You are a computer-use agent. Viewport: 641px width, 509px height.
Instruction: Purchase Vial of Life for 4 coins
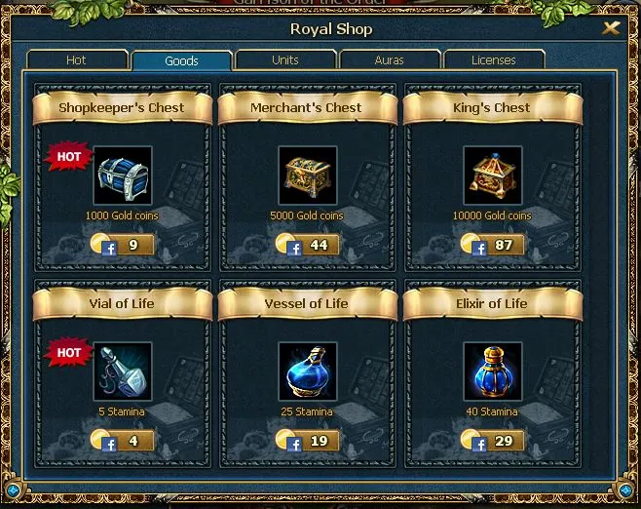(123, 441)
